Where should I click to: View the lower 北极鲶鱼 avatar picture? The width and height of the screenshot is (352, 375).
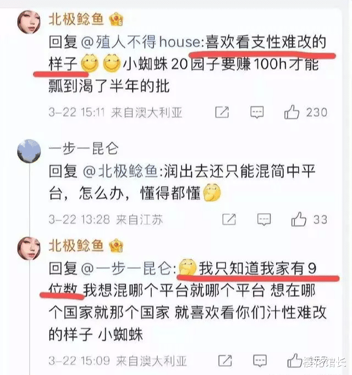(x=29, y=248)
